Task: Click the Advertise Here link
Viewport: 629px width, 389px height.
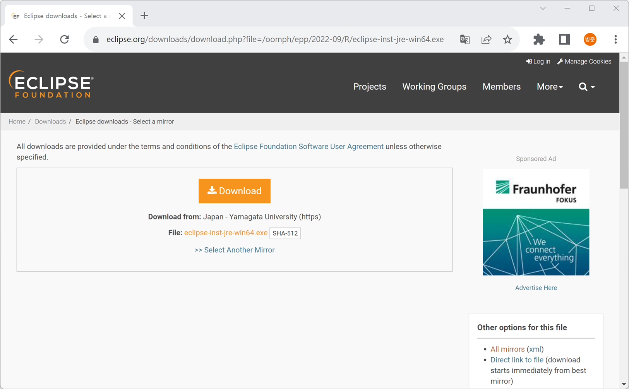Action: click(x=536, y=288)
